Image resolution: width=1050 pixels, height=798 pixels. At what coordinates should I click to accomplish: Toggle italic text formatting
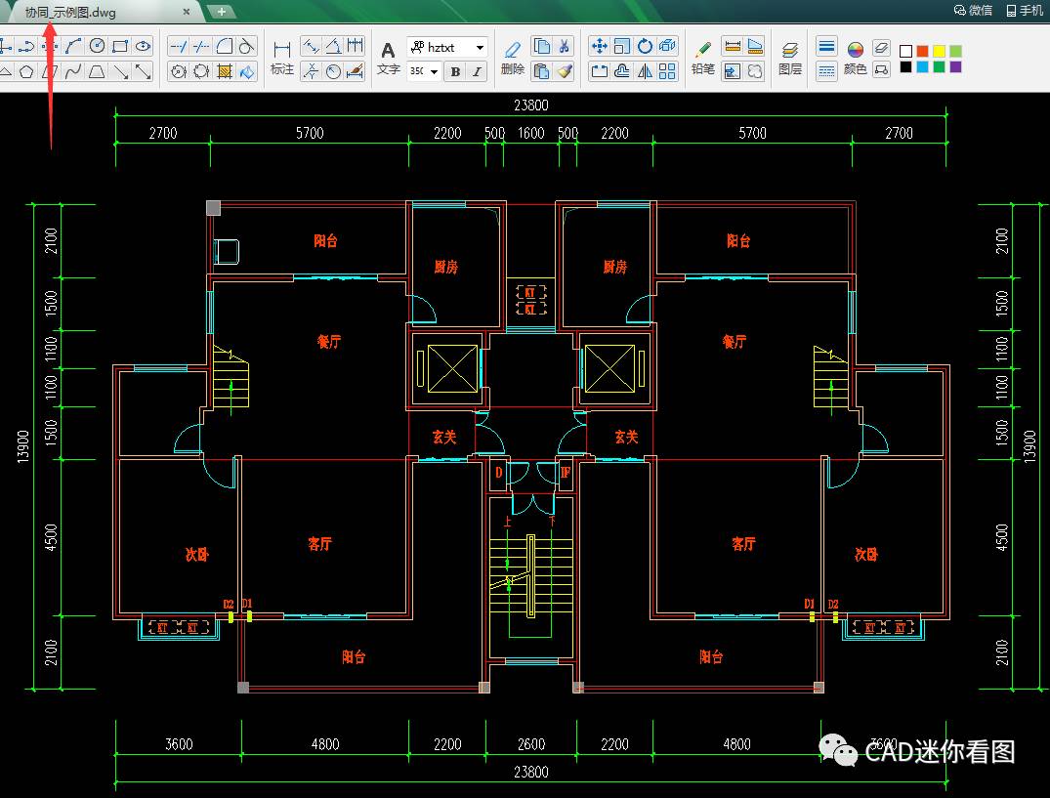[477, 71]
